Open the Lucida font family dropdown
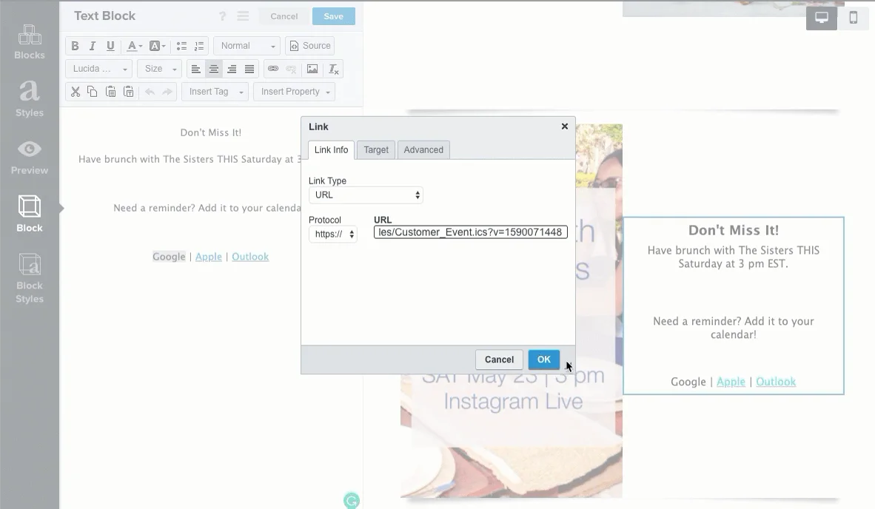This screenshot has width=875, height=509. click(x=98, y=69)
